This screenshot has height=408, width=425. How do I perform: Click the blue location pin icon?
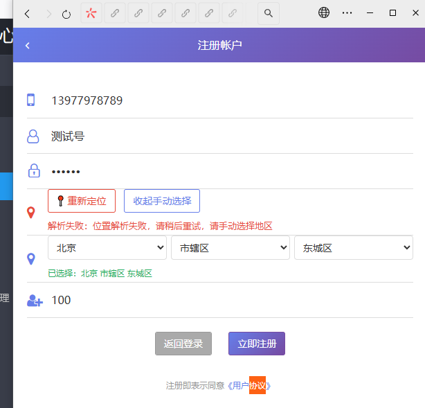(31, 259)
